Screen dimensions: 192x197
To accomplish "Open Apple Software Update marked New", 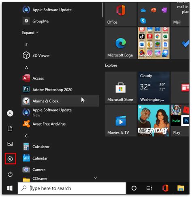I will [x=60, y=113].
